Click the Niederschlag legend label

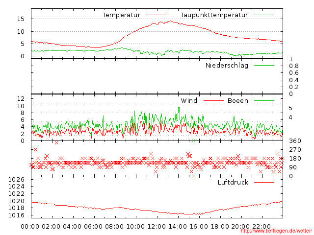pyautogui.click(x=227, y=65)
